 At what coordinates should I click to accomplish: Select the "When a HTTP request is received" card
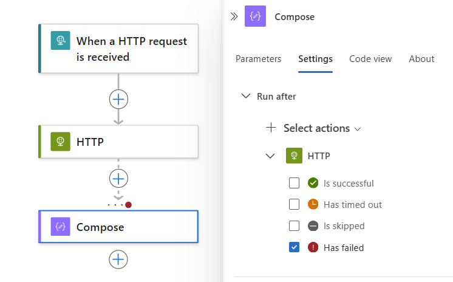[131, 49]
